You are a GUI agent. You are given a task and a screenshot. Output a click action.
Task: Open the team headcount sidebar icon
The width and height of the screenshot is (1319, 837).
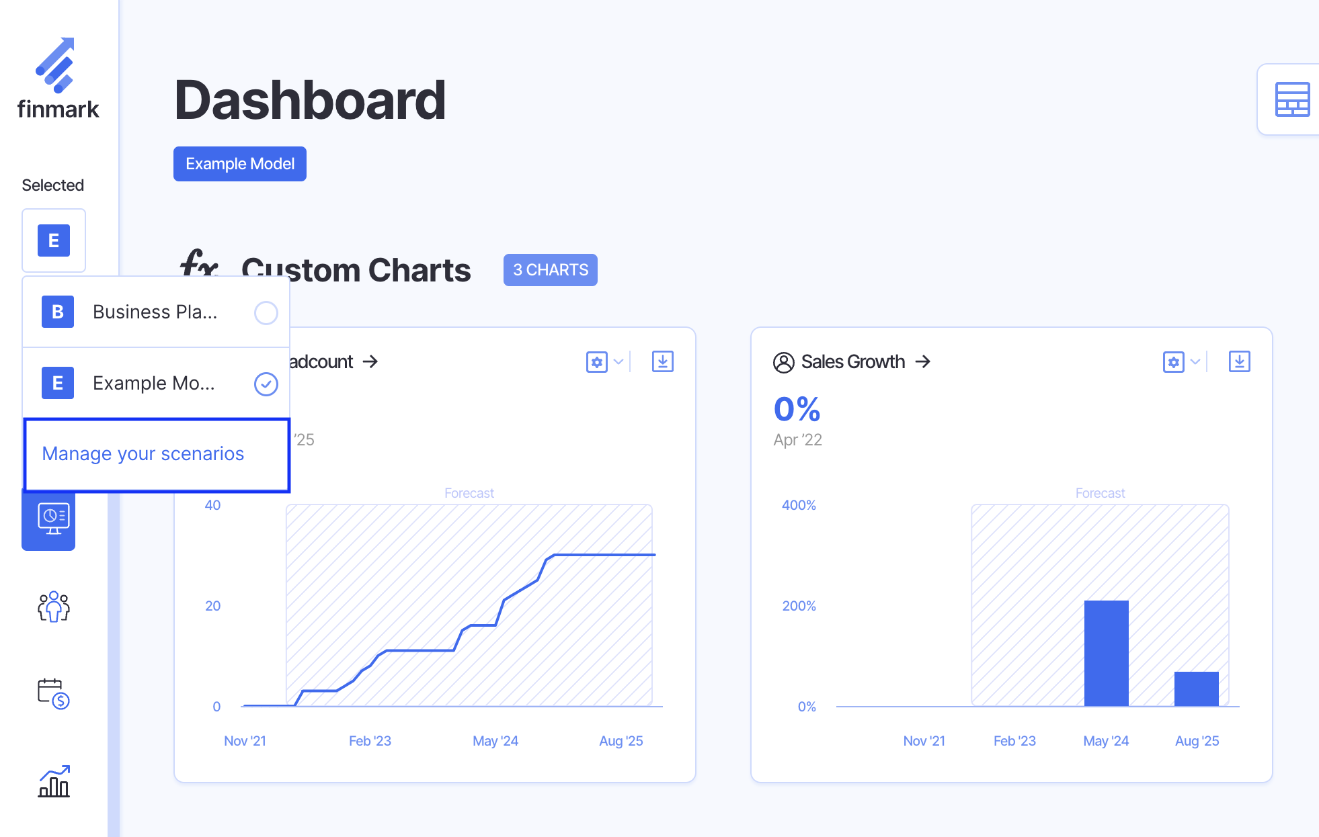pos(54,607)
